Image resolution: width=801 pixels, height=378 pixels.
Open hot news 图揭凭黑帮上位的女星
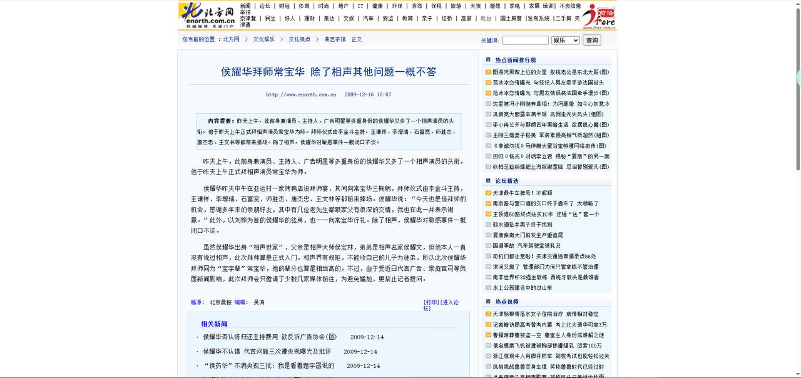click(551, 72)
